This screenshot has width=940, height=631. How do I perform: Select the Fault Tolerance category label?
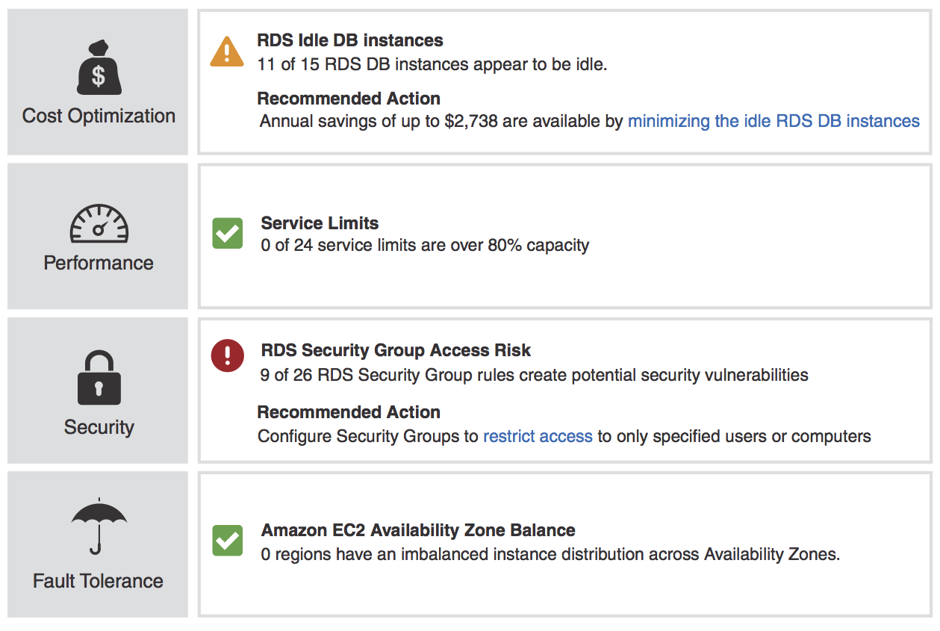[98, 581]
